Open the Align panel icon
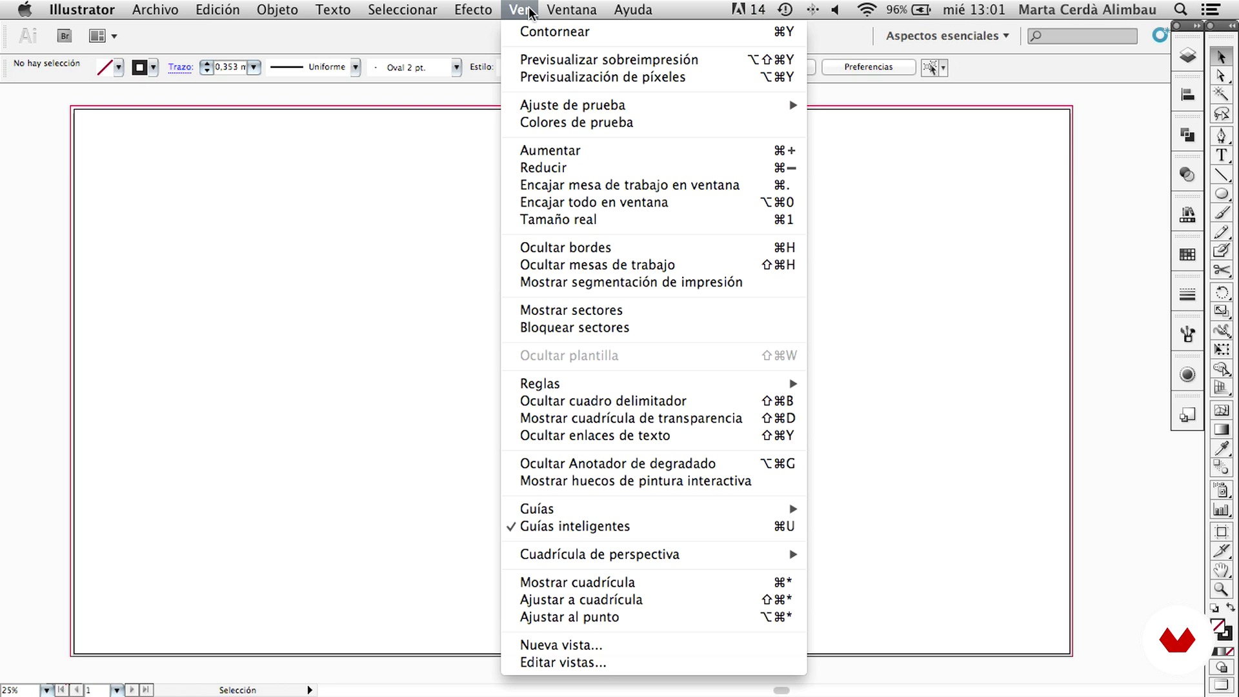The height and width of the screenshot is (697, 1239). (x=1187, y=95)
